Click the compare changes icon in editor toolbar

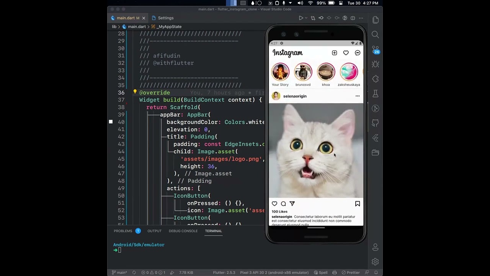[313, 18]
